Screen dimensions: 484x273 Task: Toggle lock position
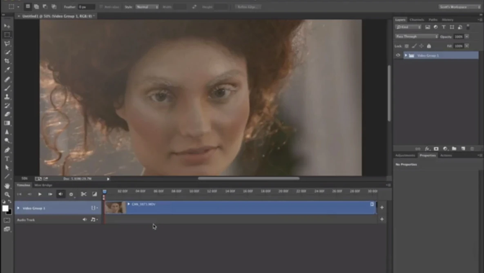click(422, 46)
